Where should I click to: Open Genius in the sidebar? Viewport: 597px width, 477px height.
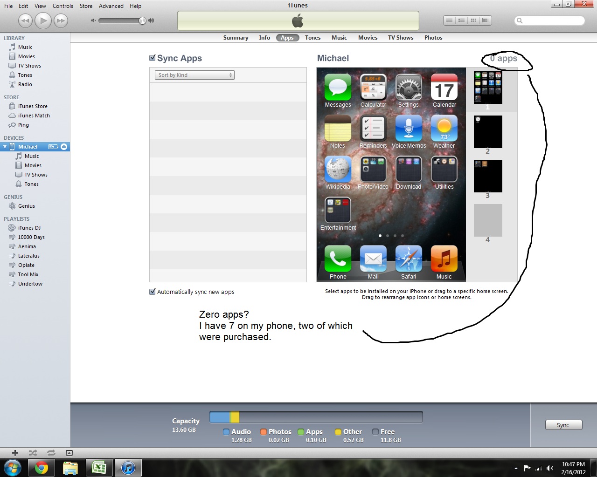coord(26,206)
